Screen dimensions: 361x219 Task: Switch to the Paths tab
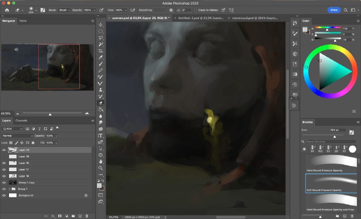(23, 21)
